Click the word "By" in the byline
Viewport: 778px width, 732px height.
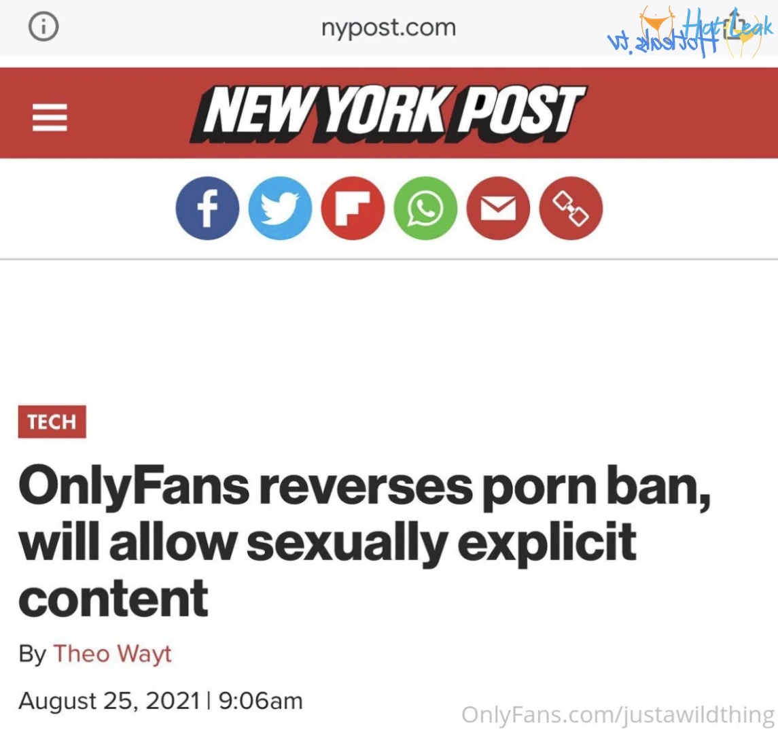(32, 654)
